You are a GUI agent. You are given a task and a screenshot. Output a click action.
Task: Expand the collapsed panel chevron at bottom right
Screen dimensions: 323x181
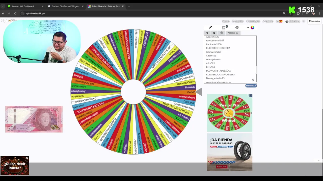318,160
